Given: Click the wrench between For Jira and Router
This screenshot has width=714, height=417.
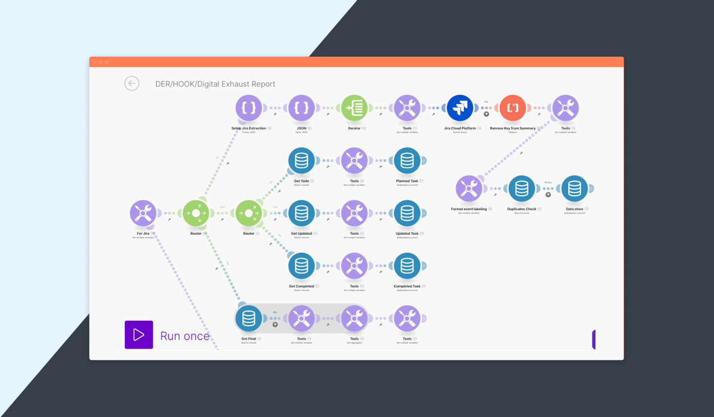Looking at the screenshot, I should (170, 219).
